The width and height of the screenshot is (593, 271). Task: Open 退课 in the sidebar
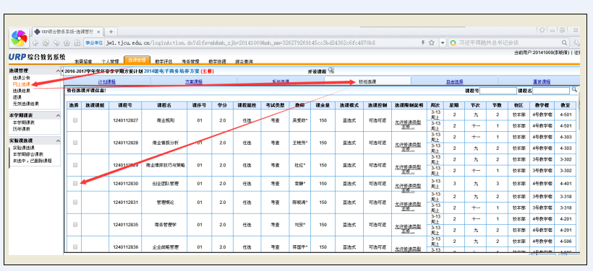[17, 97]
